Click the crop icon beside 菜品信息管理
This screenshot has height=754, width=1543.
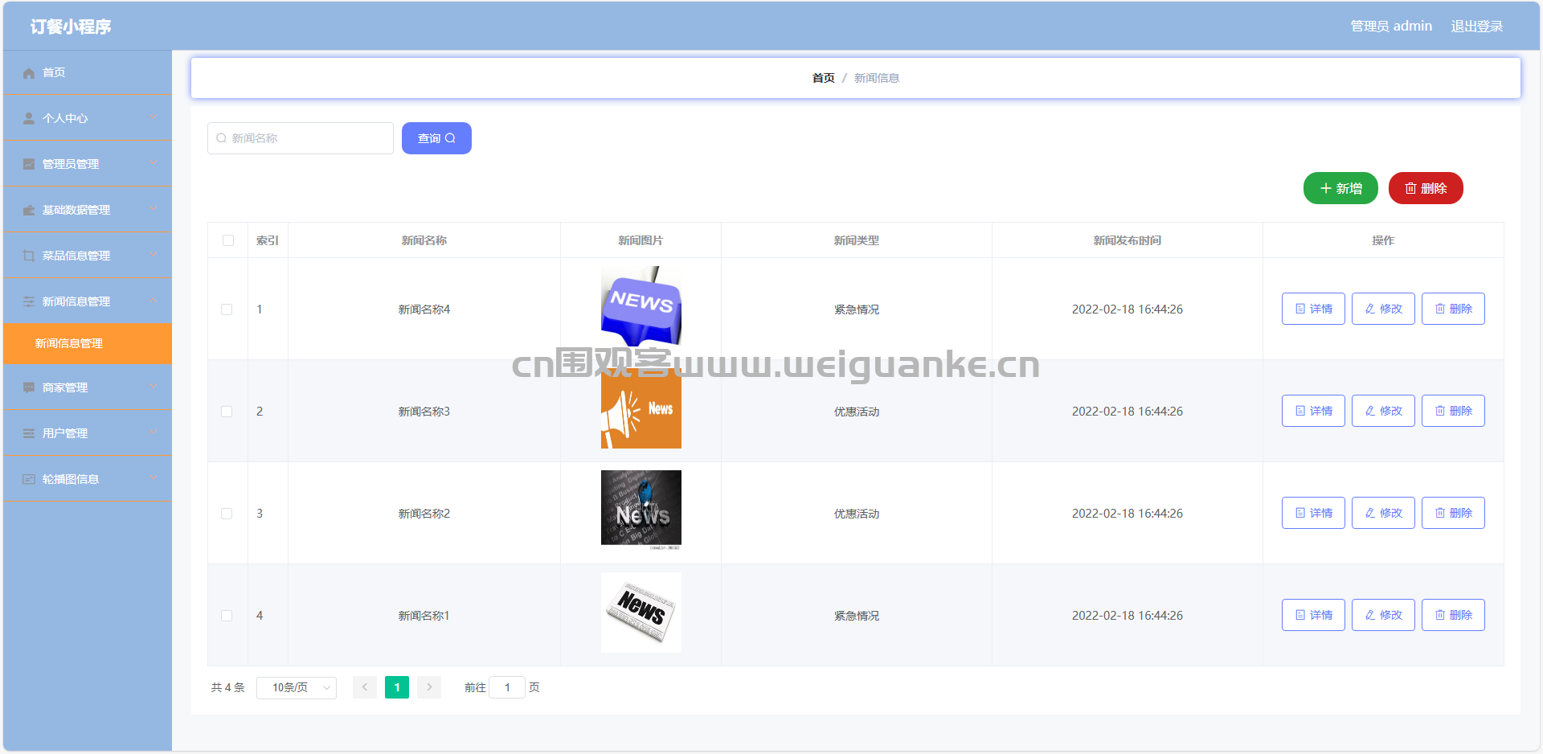tap(29, 256)
